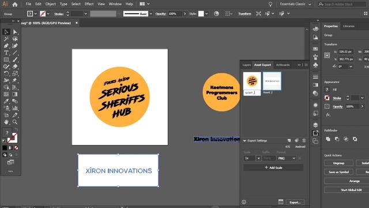Select the Selection tool arrow
The image size is (369, 208).
(x=6, y=32)
